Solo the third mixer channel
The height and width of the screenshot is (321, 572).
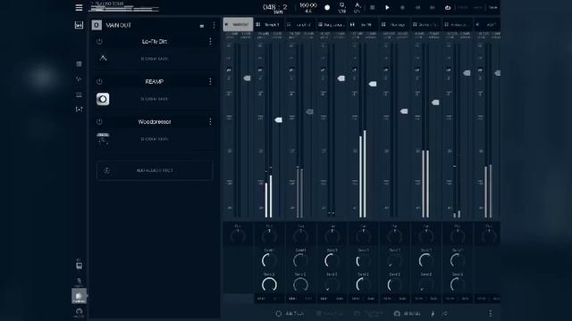(308, 299)
